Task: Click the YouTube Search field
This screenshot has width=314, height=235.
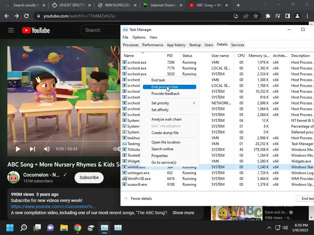Action: click(100, 30)
